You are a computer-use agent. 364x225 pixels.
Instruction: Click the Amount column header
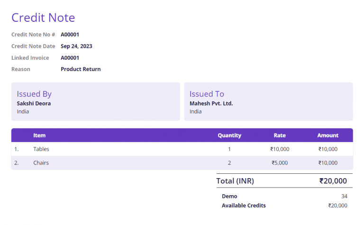click(x=328, y=135)
